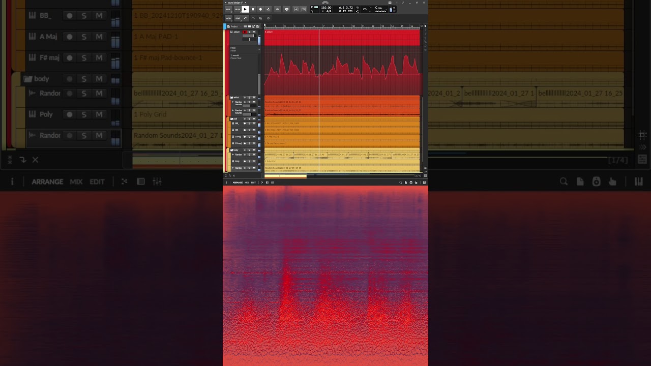Toggle the arranger loop button
The image size is (651, 366).
tap(365, 9)
